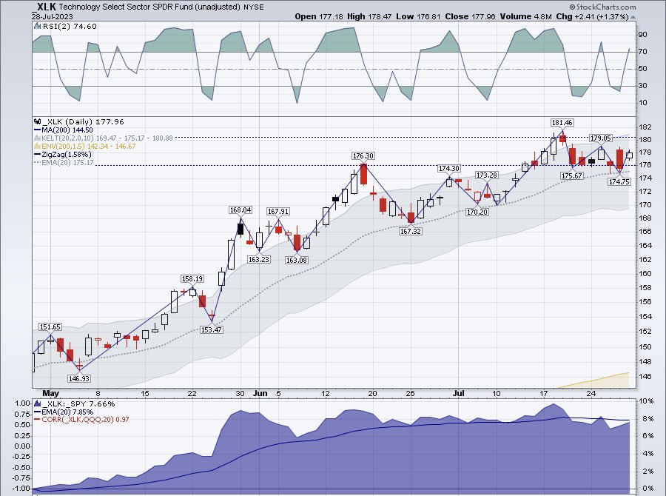
Task: Click the 181.46 peak price label
Action: click(562, 122)
